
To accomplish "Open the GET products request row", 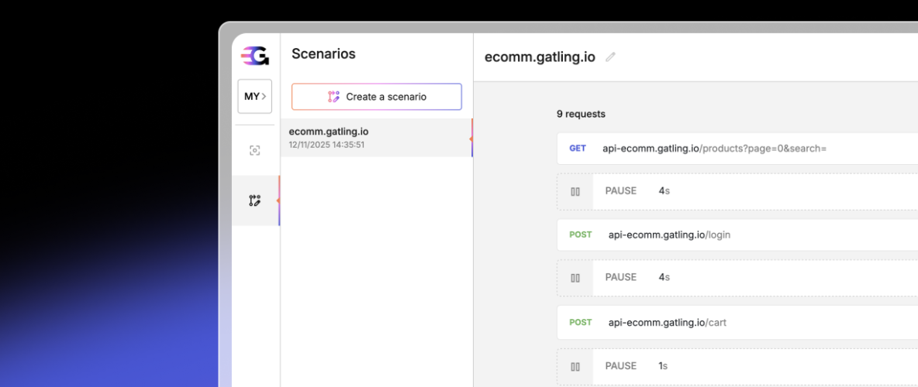I will click(713, 148).
